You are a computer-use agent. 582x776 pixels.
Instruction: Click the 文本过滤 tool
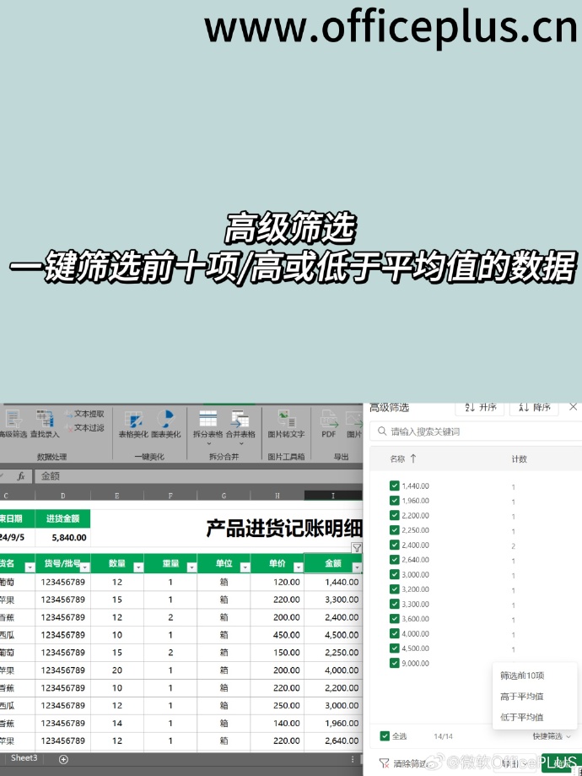click(x=84, y=428)
